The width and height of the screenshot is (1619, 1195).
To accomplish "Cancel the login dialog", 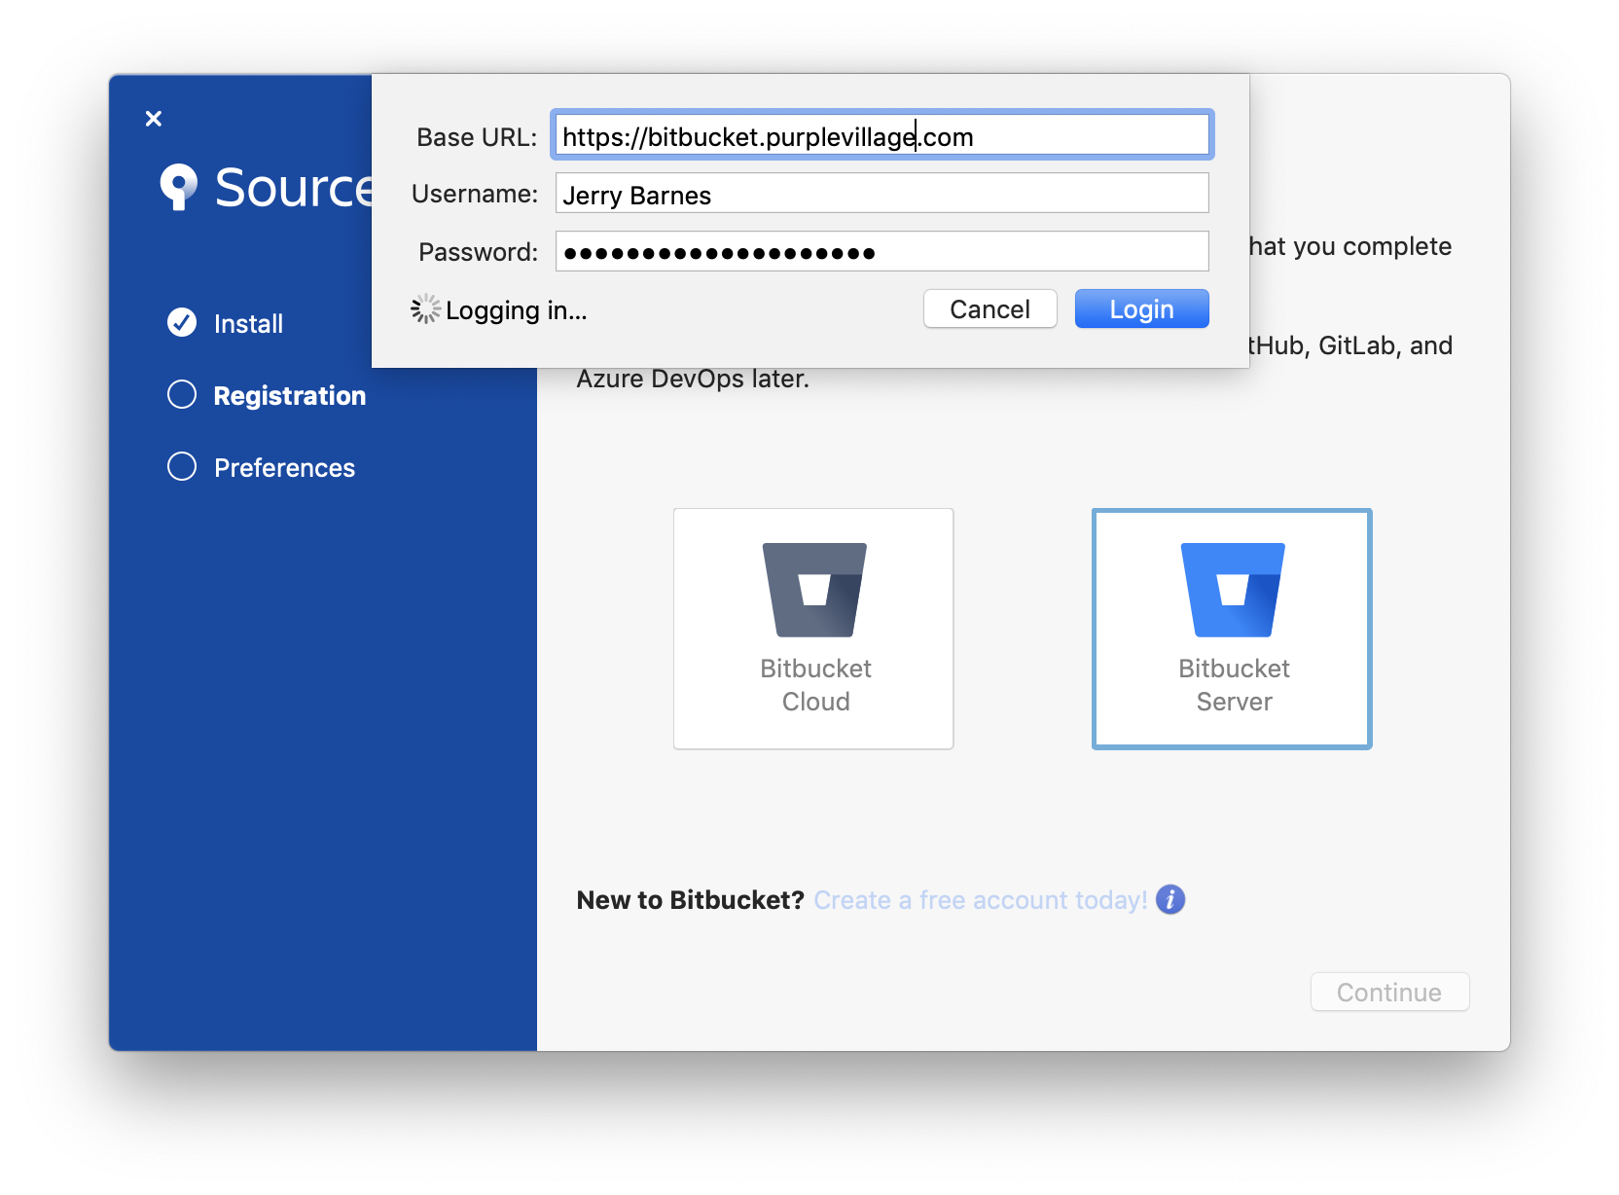I will pos(989,308).
